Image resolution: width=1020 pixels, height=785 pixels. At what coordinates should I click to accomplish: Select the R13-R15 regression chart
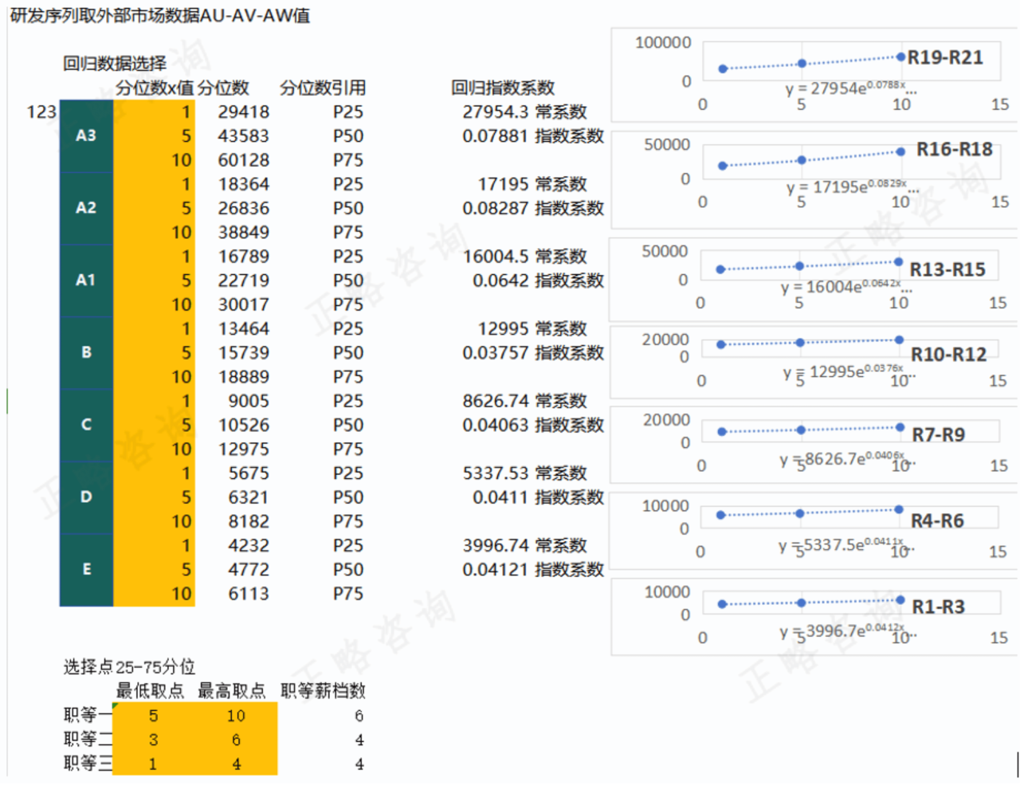click(813, 279)
